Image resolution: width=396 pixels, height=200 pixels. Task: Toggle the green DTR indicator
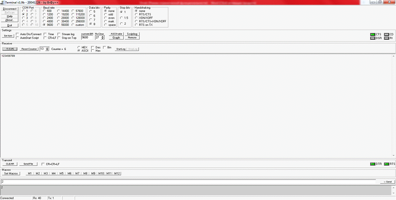(372, 164)
